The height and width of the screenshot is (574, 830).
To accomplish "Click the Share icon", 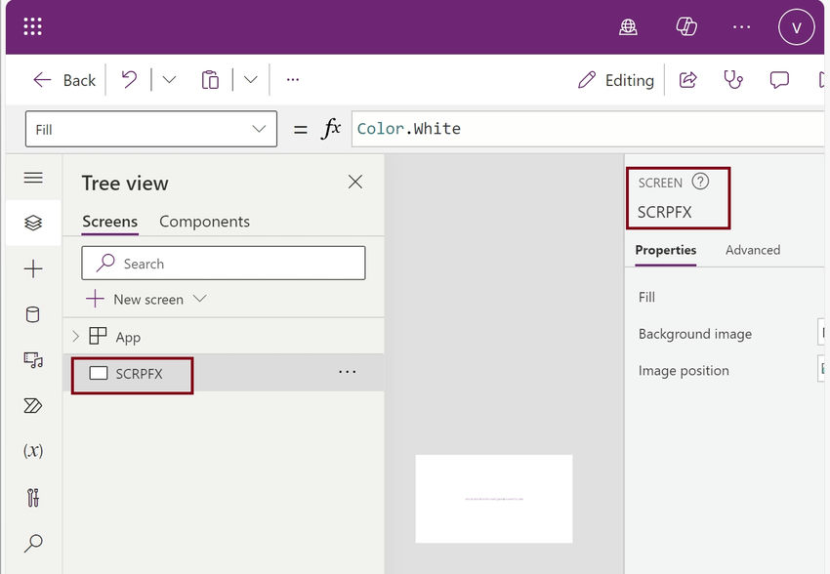I will click(x=687, y=80).
